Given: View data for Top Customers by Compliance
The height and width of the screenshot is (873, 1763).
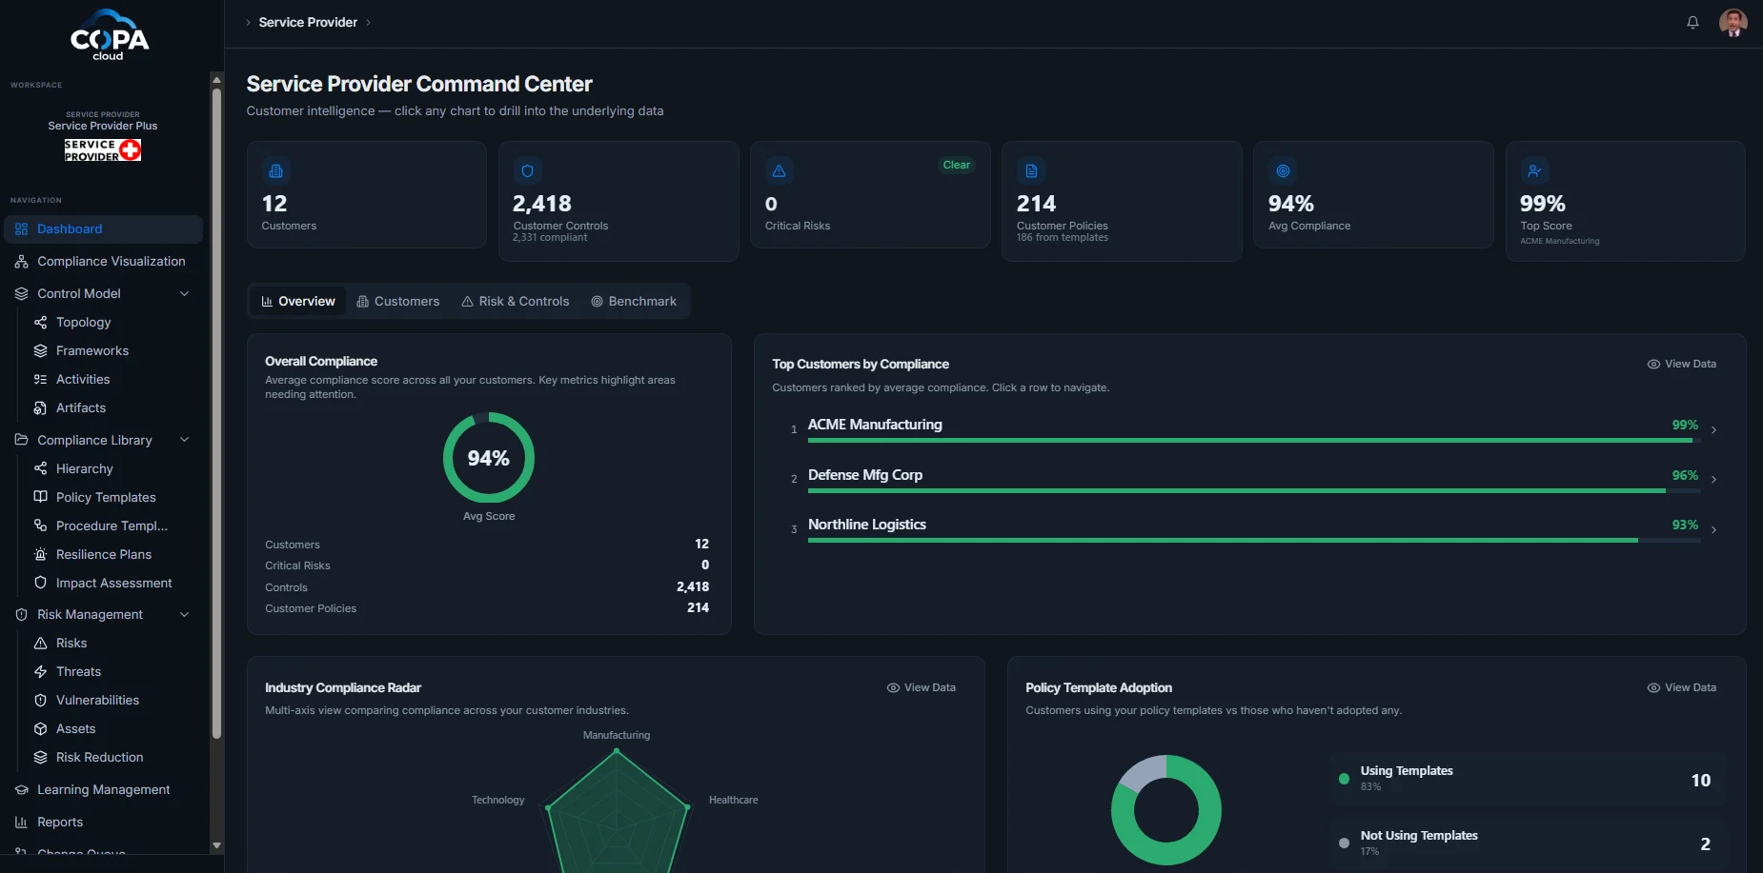Looking at the screenshot, I should click(x=1681, y=365).
